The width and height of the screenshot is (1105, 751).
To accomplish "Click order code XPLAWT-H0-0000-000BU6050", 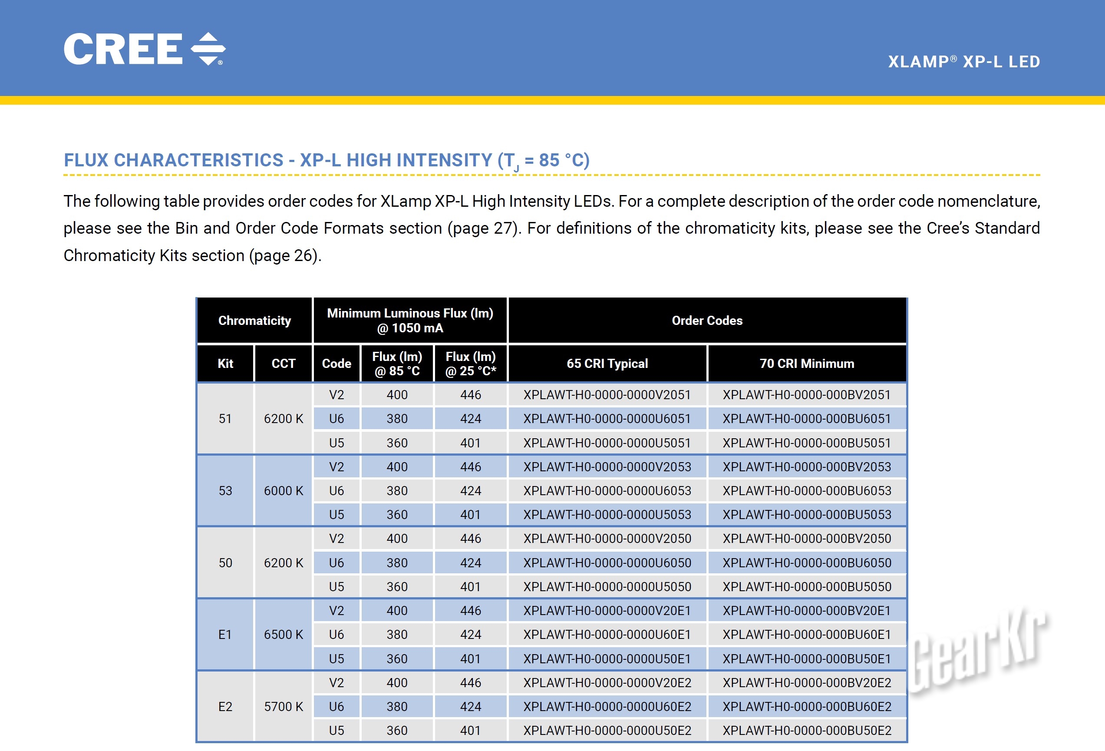I will [x=807, y=562].
